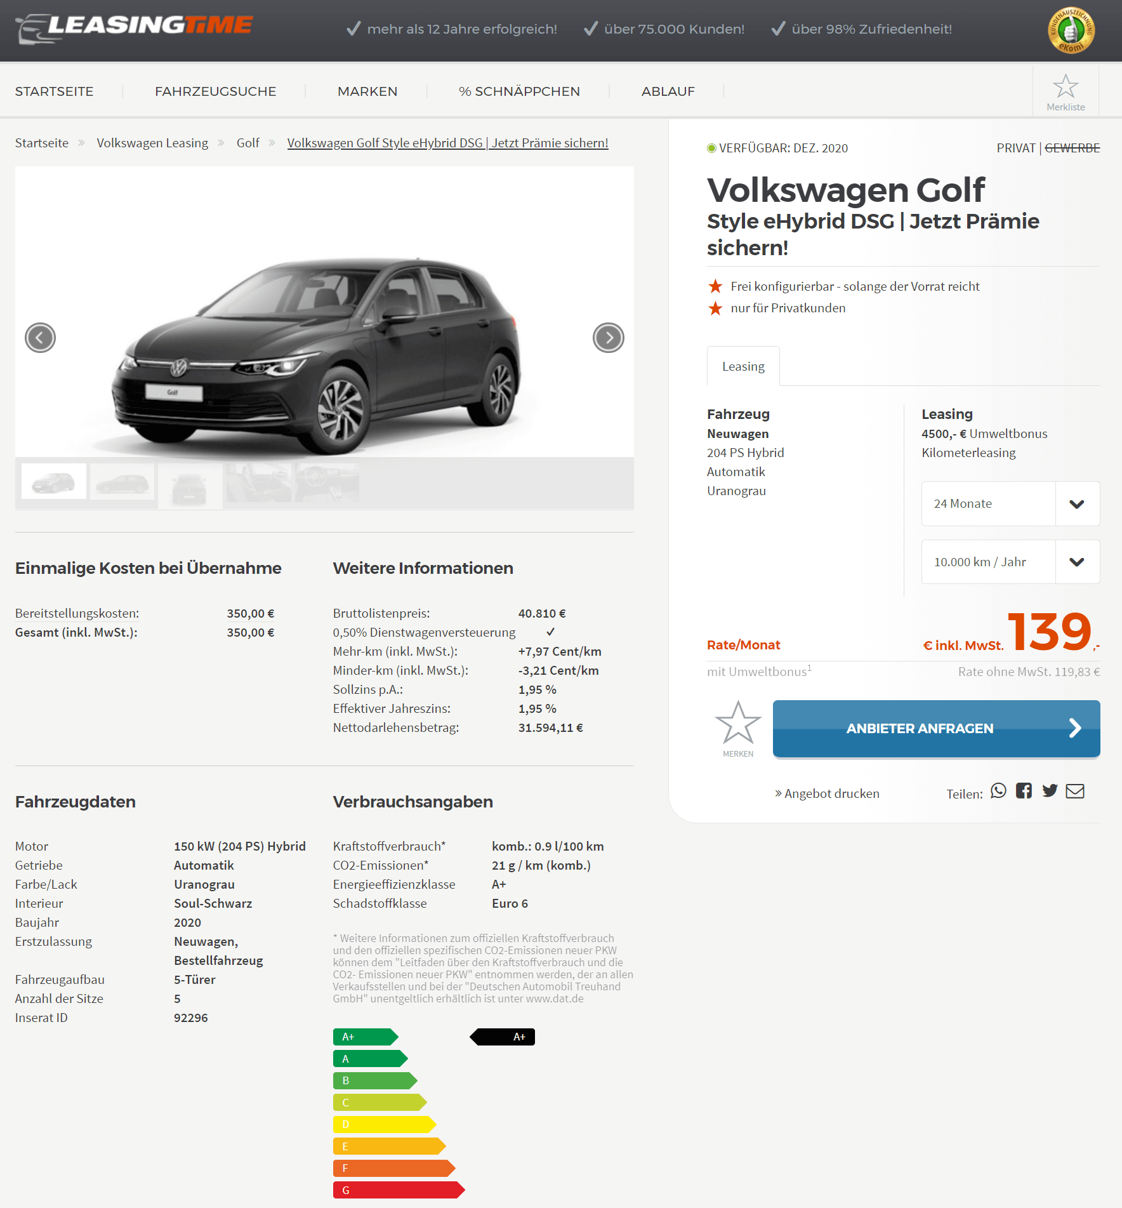
Task: Select fourth interior seats thumbnail
Action: tap(259, 482)
